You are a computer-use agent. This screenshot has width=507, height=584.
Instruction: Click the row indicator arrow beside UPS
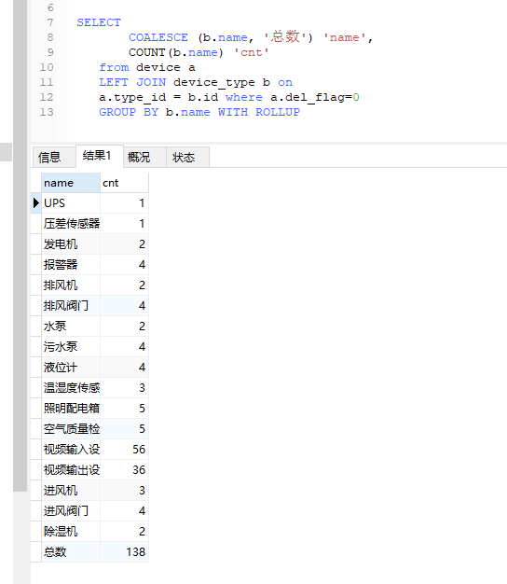(36, 203)
